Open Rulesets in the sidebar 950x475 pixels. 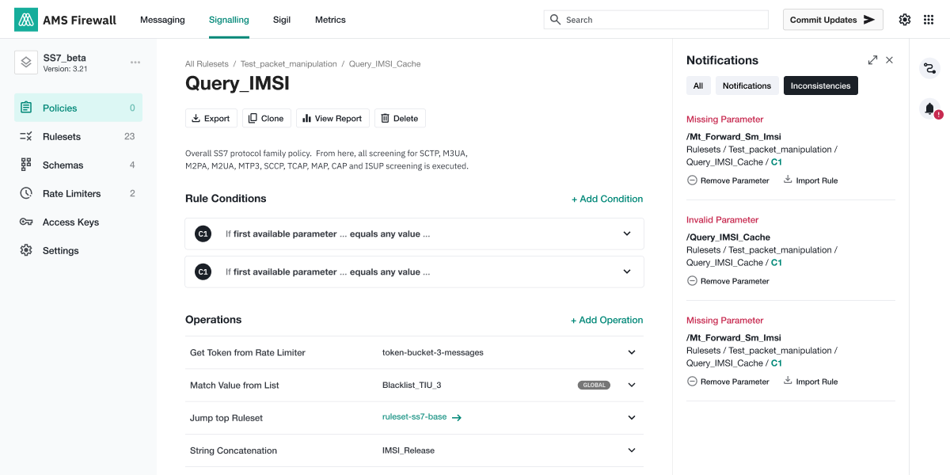pyautogui.click(x=78, y=136)
